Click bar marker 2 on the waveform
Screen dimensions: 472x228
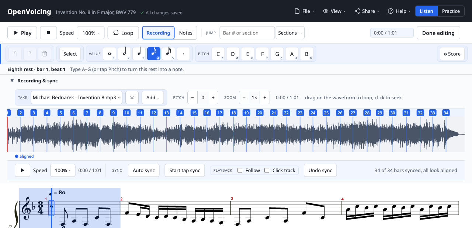(21, 113)
